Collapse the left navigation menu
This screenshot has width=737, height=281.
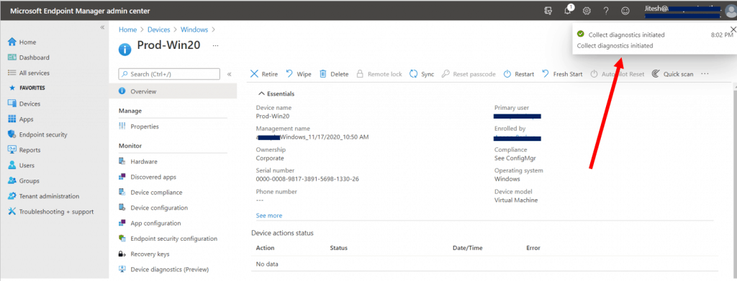[x=102, y=28]
